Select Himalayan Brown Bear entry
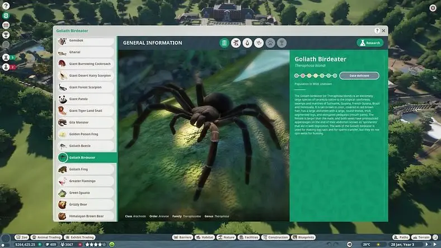The image size is (441, 248). click(x=86, y=216)
